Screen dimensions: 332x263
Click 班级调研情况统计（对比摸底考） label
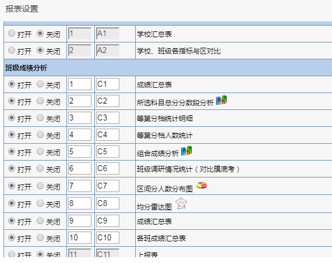[188, 169]
